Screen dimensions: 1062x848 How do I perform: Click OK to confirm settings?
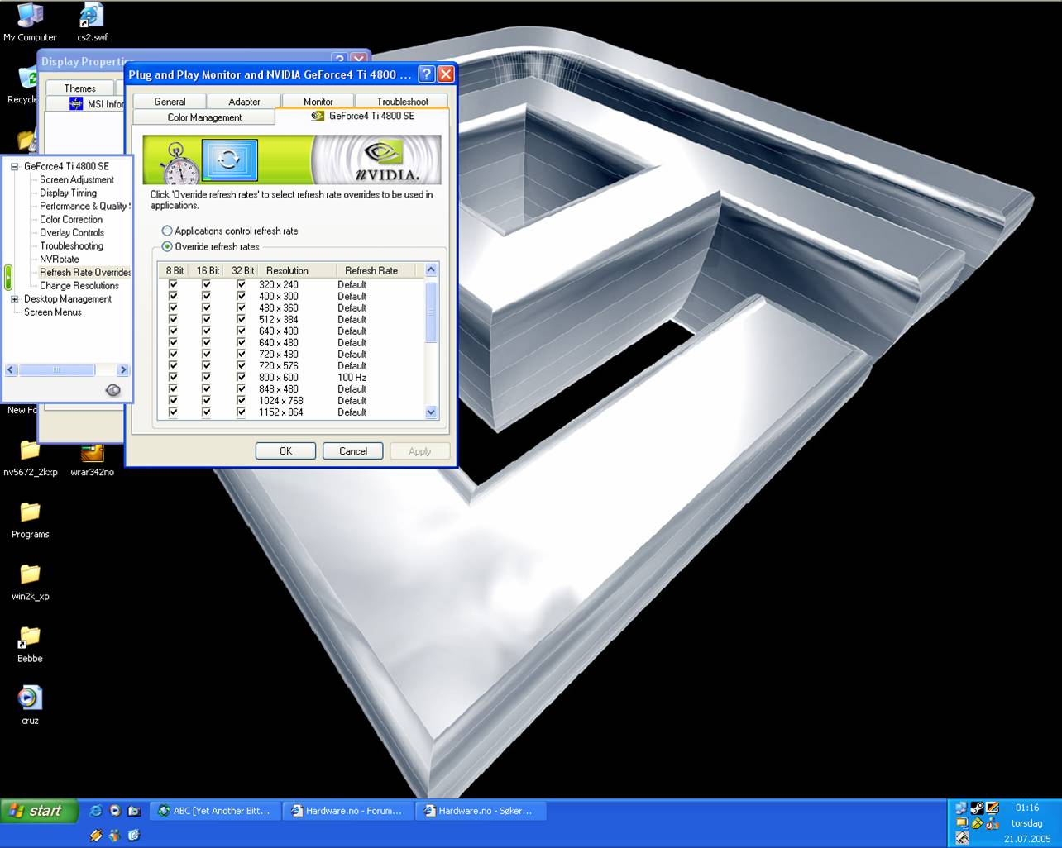285,451
